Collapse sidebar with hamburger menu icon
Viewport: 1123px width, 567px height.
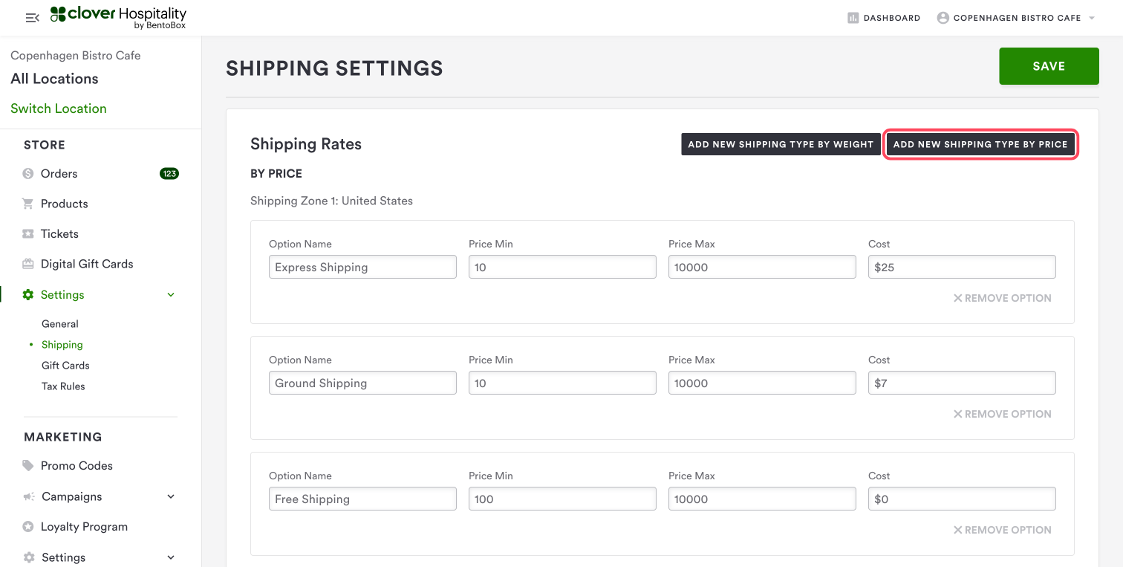click(32, 18)
